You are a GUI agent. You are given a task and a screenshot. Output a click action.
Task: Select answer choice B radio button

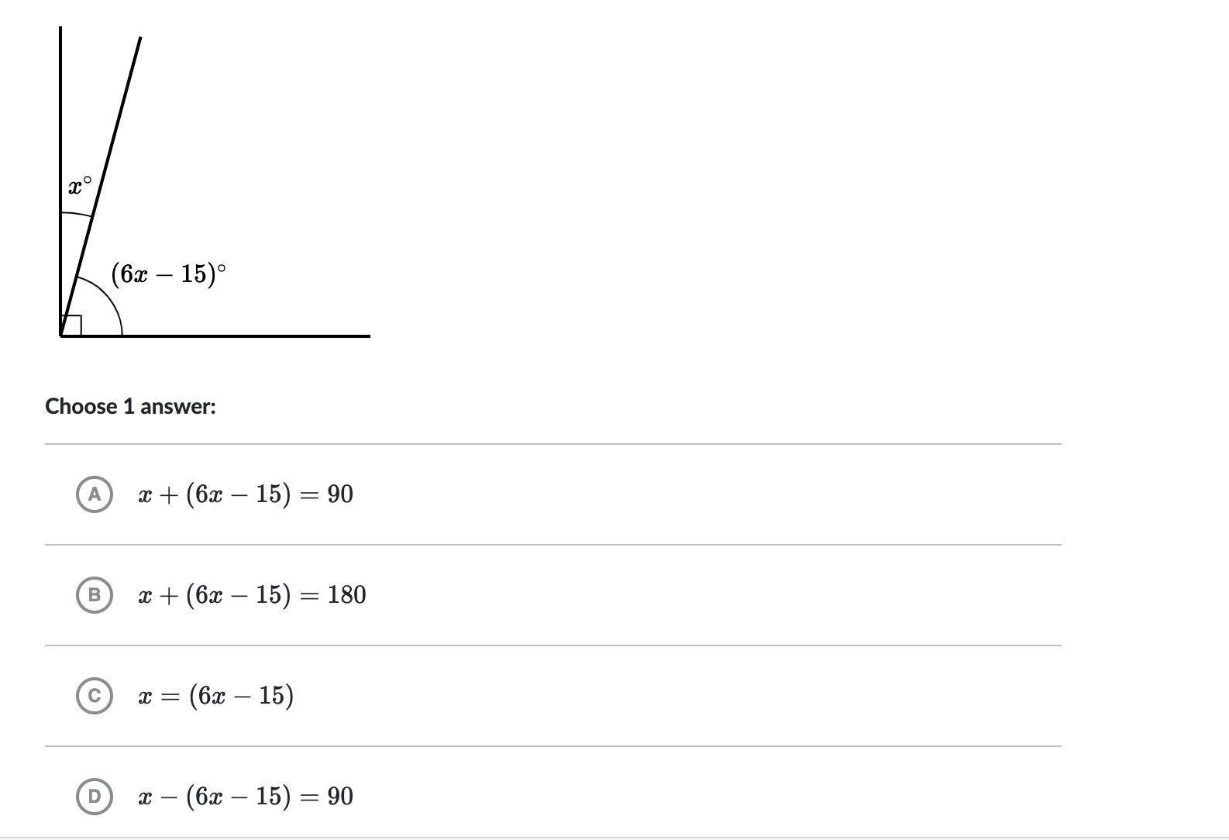[x=95, y=594]
